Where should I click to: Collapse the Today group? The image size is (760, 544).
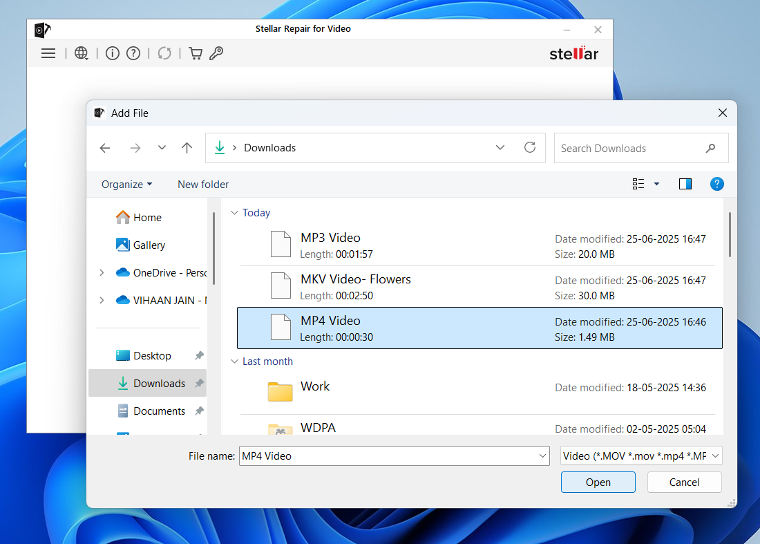pos(235,213)
